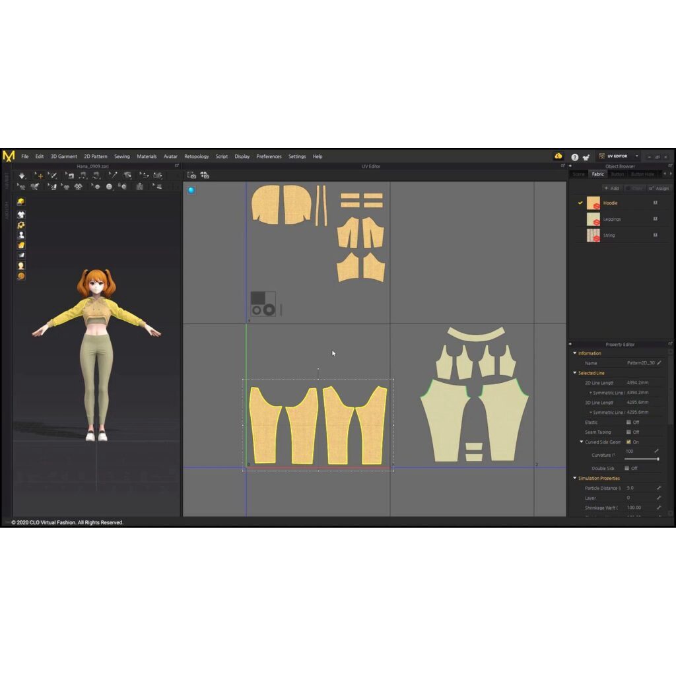Click the second UV texture bake camera icon
Image resolution: width=676 pixels, height=676 pixels.
click(x=205, y=175)
